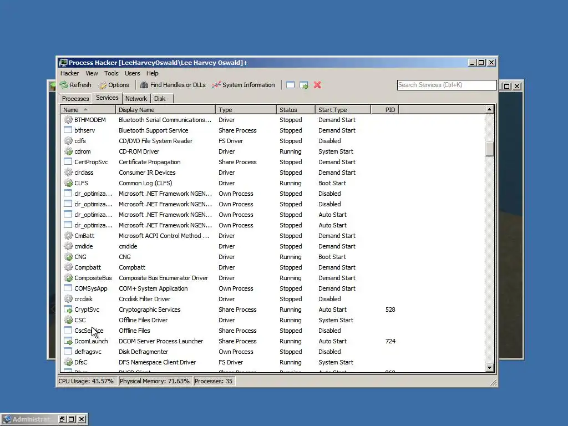Sort by the Status column header
Screen dimensions: 568x426
pos(296,110)
